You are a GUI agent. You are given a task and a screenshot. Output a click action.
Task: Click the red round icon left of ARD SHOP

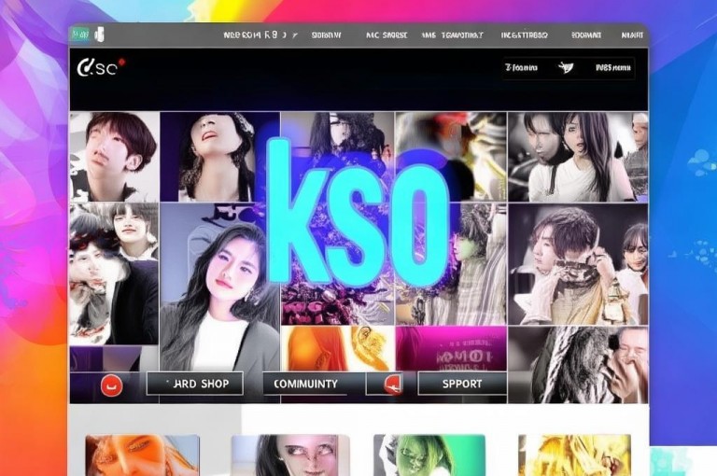click(112, 386)
